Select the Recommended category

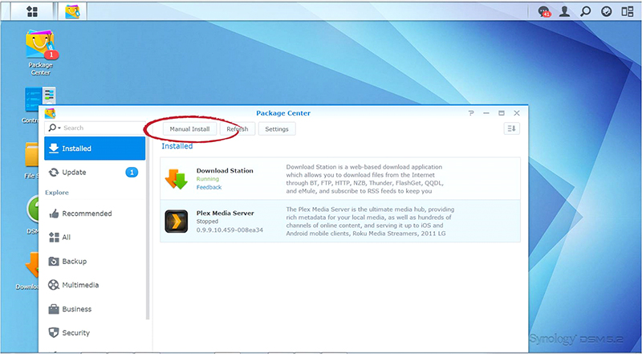[95, 214]
